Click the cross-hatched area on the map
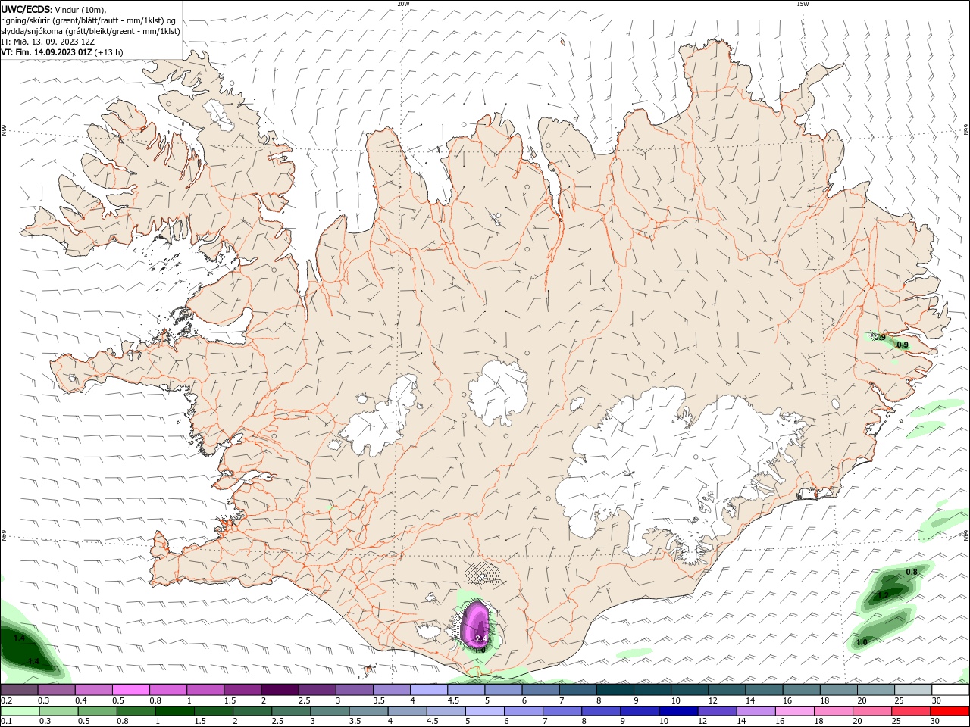The height and width of the screenshot is (727, 970). 483,572
